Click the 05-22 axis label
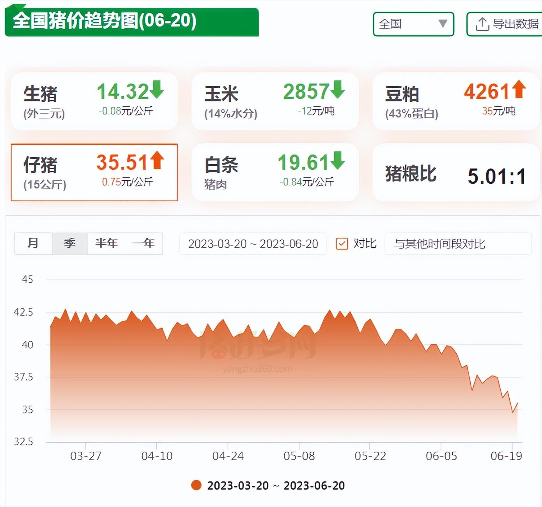Viewport: 542px width, 507px height. click(x=370, y=456)
